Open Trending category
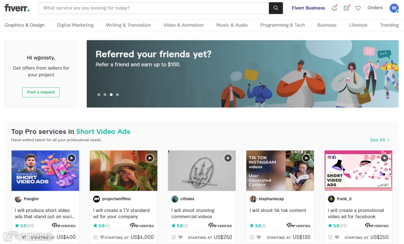Screen dimensions: 404x244 (x=389, y=25)
